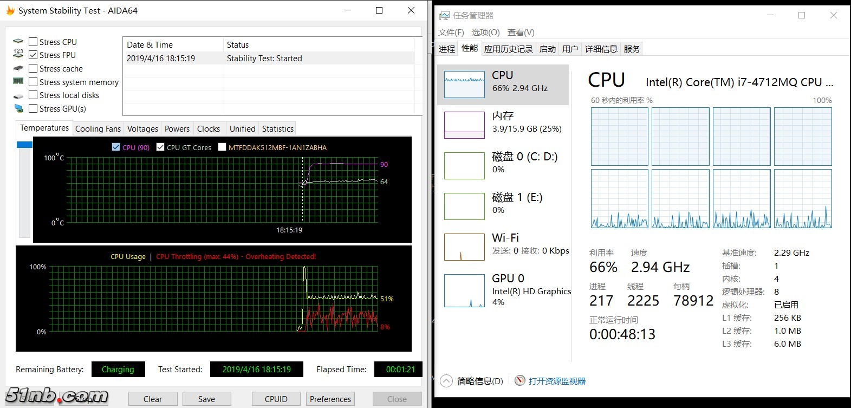The height and width of the screenshot is (408, 851).
Task: Open AIDA64 Preferences
Action: (x=330, y=399)
